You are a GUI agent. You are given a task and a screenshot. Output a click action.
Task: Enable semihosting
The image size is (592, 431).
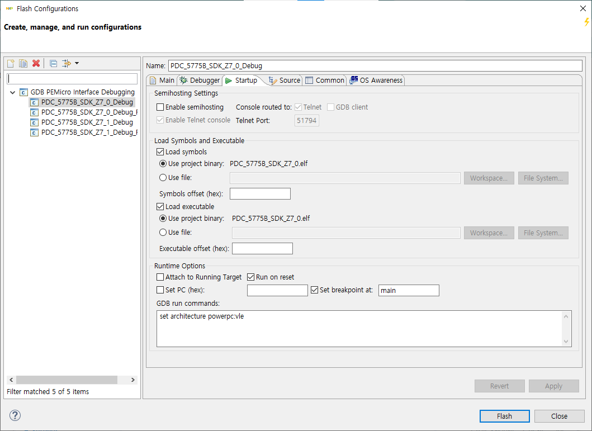(160, 107)
